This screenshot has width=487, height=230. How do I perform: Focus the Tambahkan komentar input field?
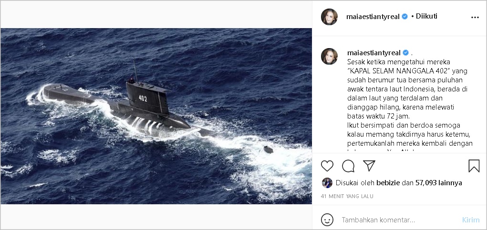(399, 220)
